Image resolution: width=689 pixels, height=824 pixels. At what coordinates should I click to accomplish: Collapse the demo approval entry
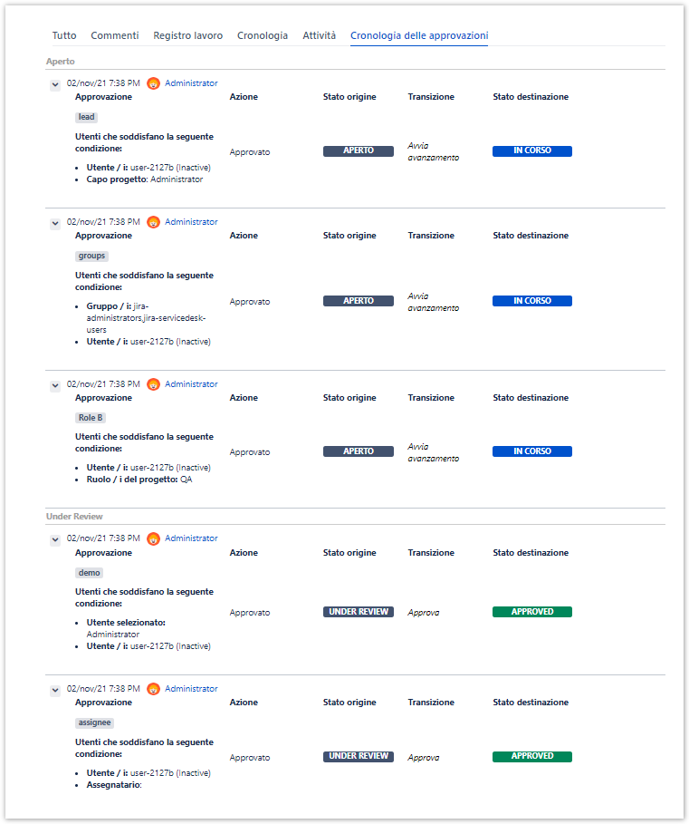coord(55,539)
